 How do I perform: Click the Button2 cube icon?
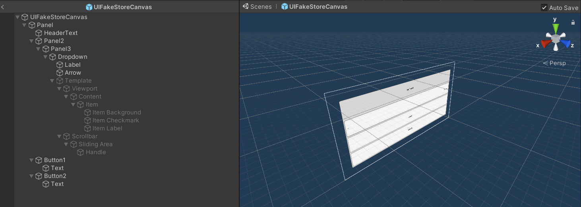[x=39, y=176]
